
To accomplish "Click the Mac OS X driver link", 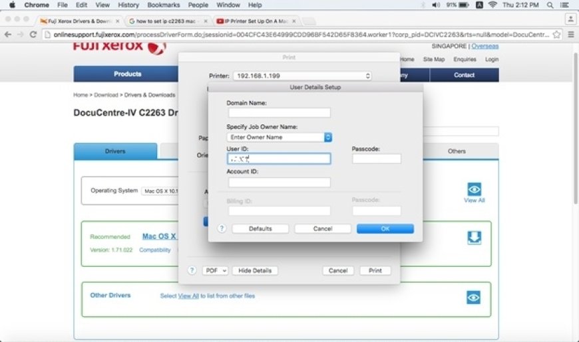I will coord(159,236).
